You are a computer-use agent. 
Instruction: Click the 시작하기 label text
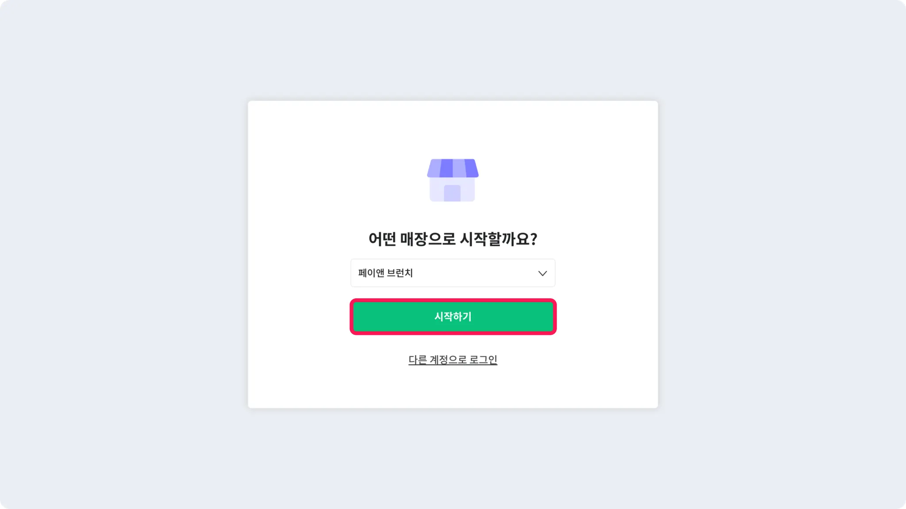coord(453,317)
